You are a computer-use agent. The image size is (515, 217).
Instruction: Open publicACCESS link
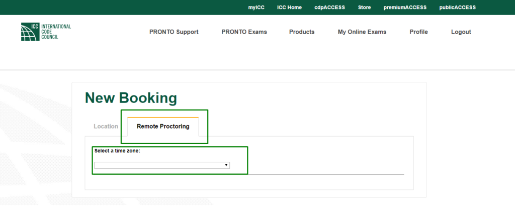coord(458,8)
